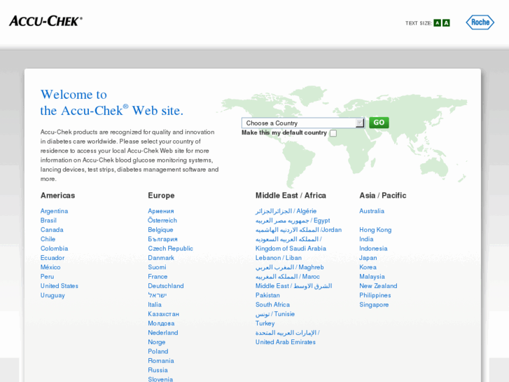The image size is (509, 382).
Task: Open the Brasil link
Action: tap(48, 220)
